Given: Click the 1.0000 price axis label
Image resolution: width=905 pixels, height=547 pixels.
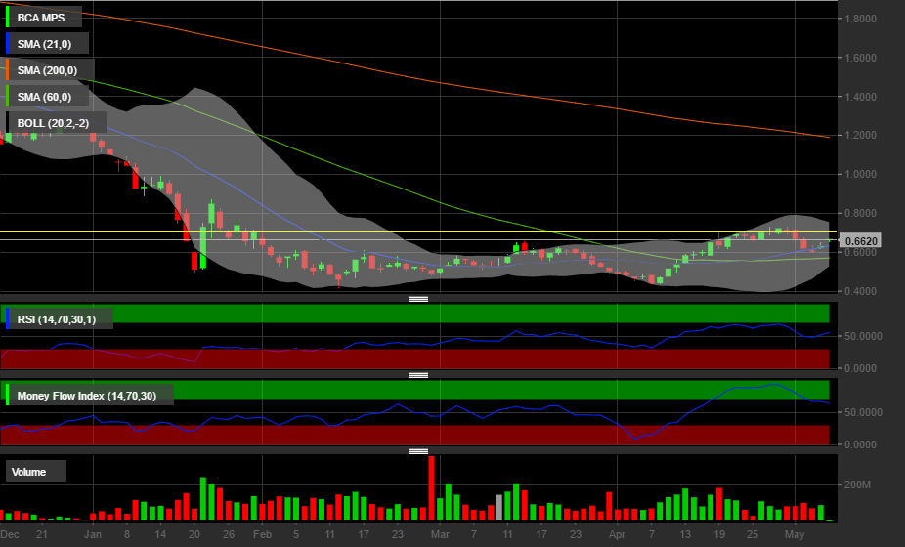Looking at the screenshot, I should [860, 174].
